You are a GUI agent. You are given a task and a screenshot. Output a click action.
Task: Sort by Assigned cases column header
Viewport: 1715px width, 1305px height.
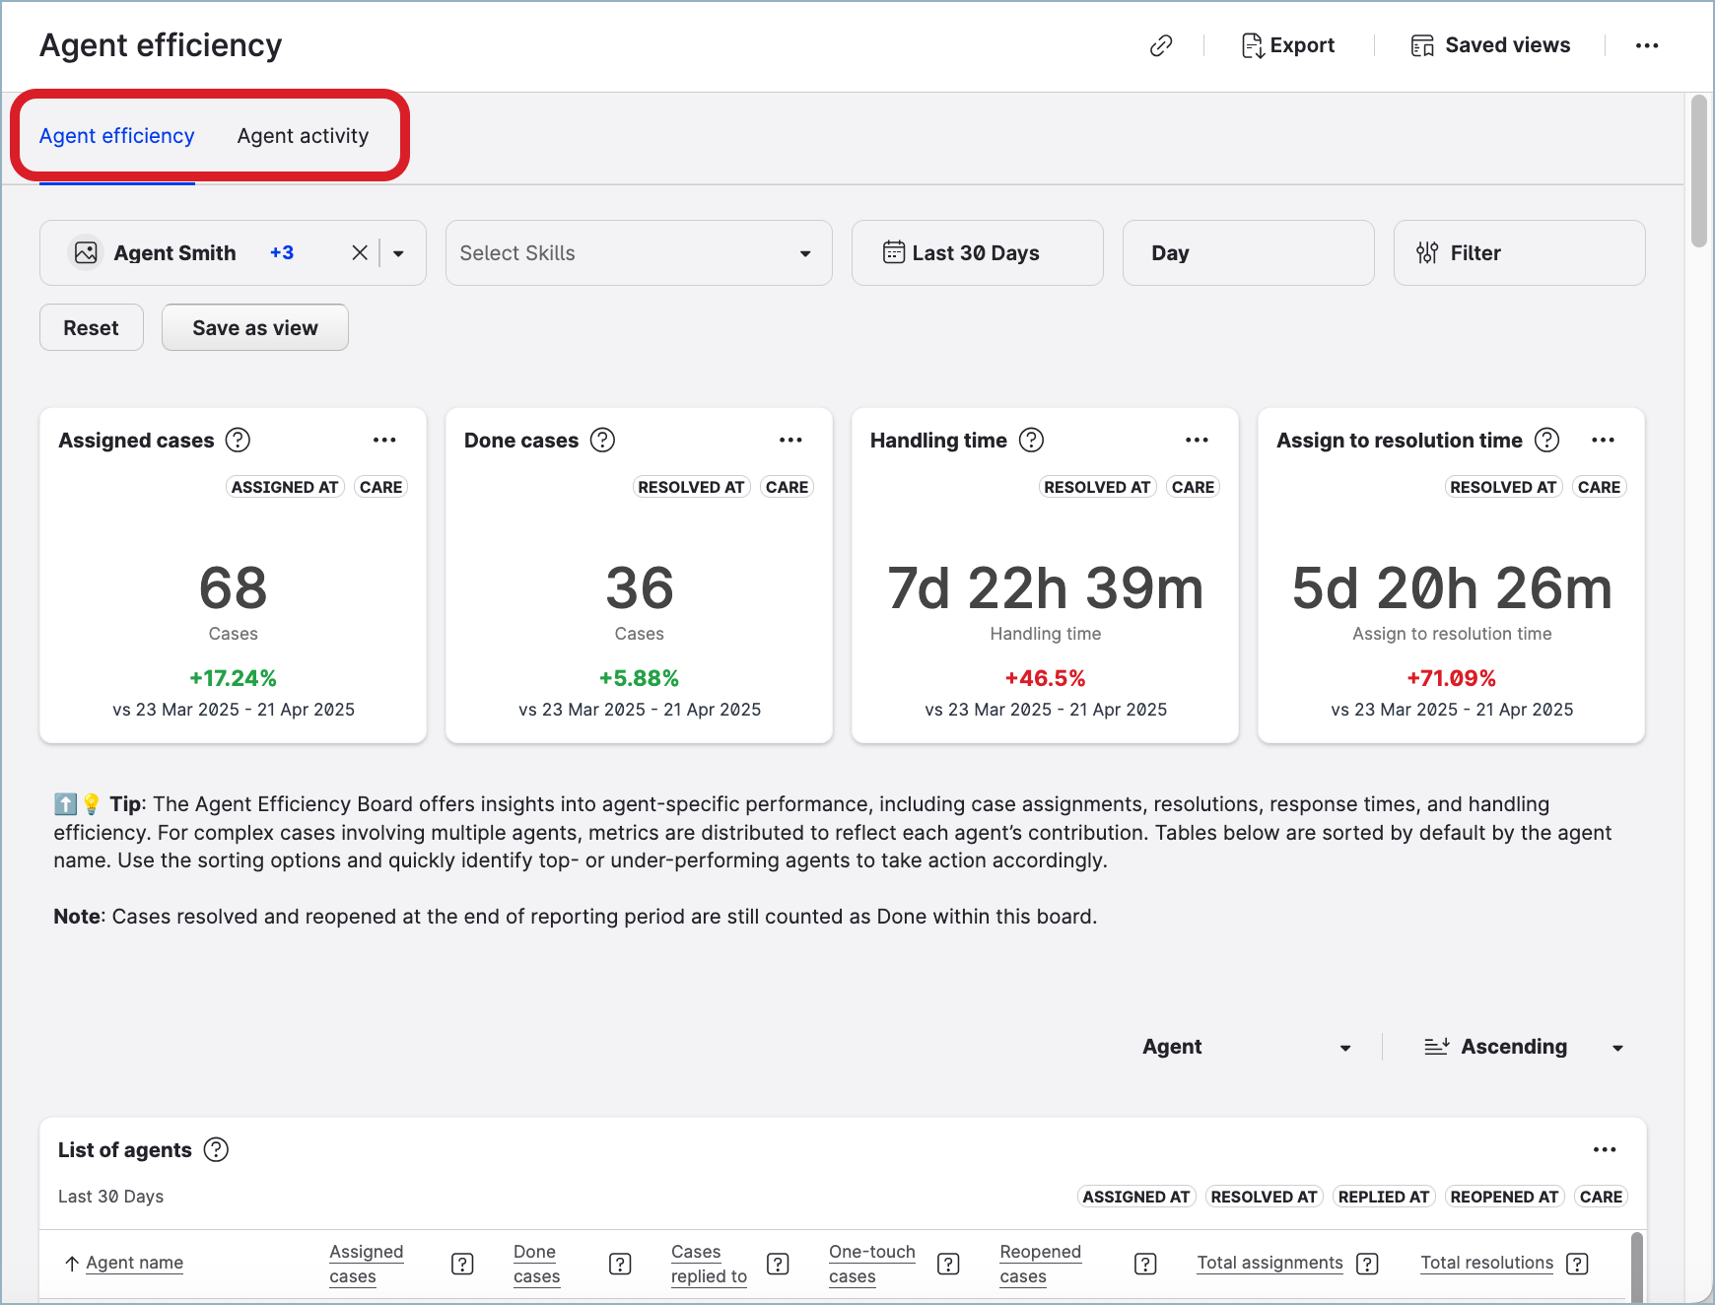click(x=367, y=1264)
